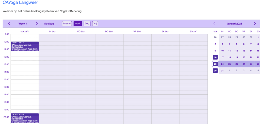Image resolution: width=260 pixels, height=124 pixels.
Task: Pick date 21 in mini calendar
Action: [251, 57]
